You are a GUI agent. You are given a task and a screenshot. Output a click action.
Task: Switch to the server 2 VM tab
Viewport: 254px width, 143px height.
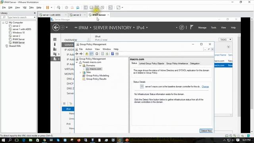click(x=77, y=15)
